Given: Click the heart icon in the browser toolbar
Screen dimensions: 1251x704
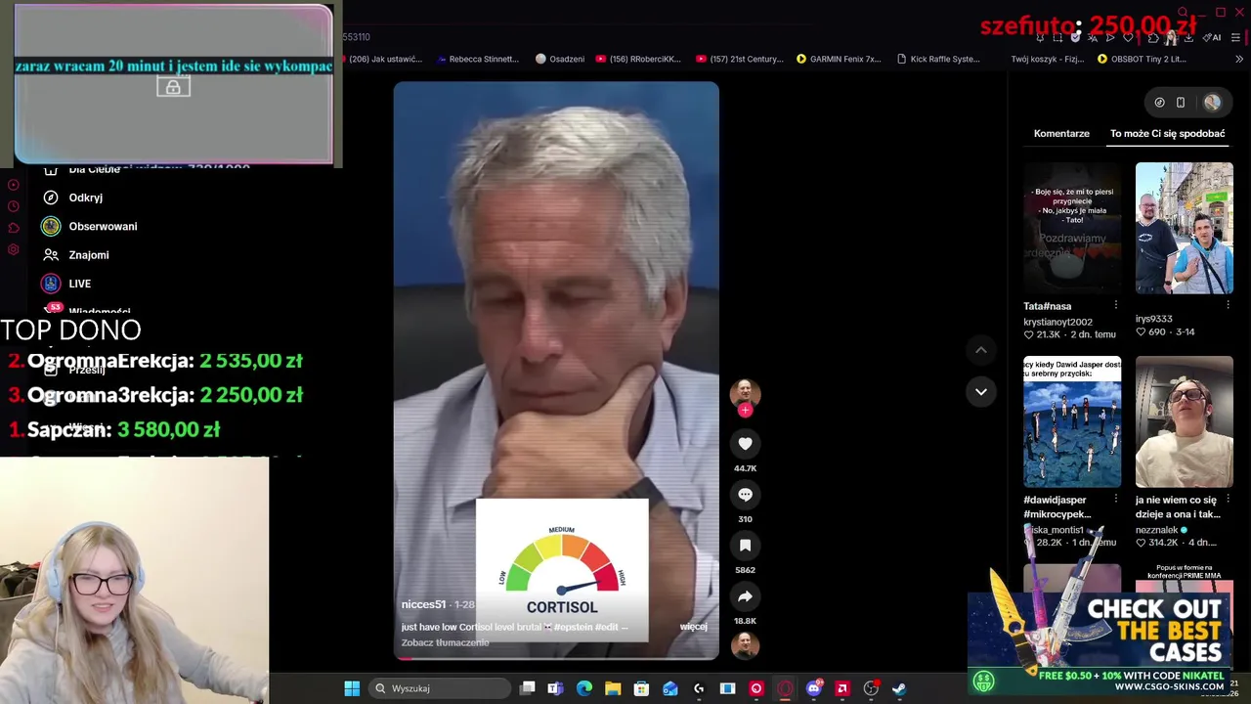Looking at the screenshot, I should [x=1128, y=38].
